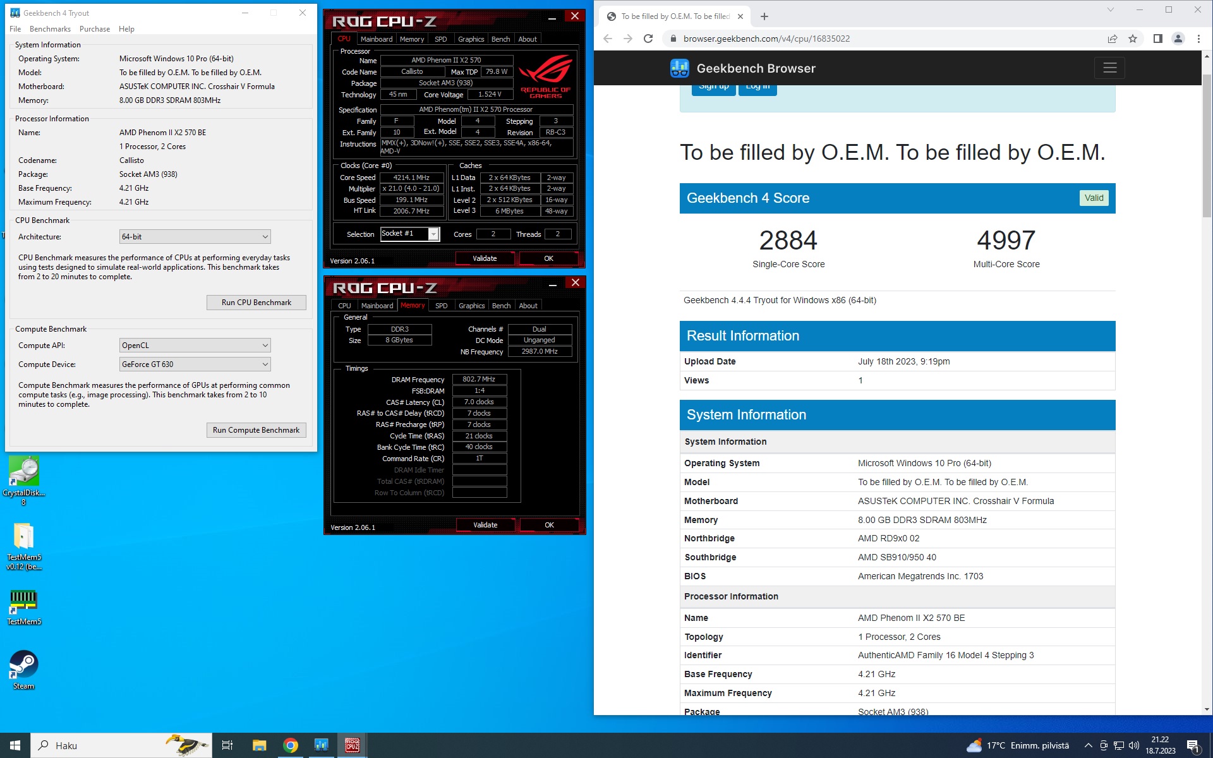Close the Geekbench result browser tab
The height and width of the screenshot is (758, 1213).
coord(740,16)
